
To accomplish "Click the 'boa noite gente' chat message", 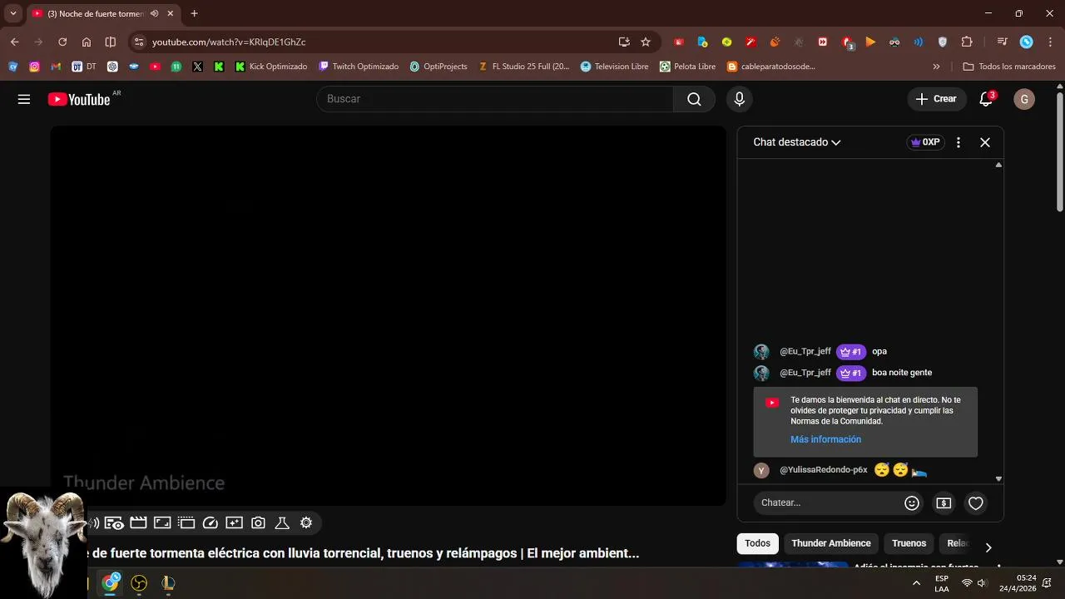I will click(x=902, y=373).
